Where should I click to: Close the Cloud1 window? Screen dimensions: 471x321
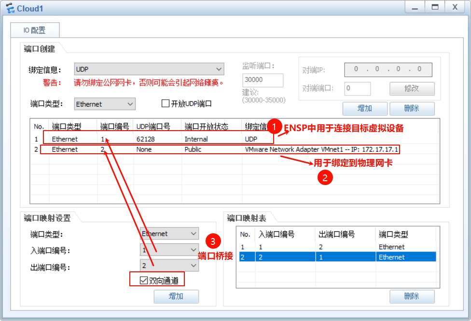455,7
